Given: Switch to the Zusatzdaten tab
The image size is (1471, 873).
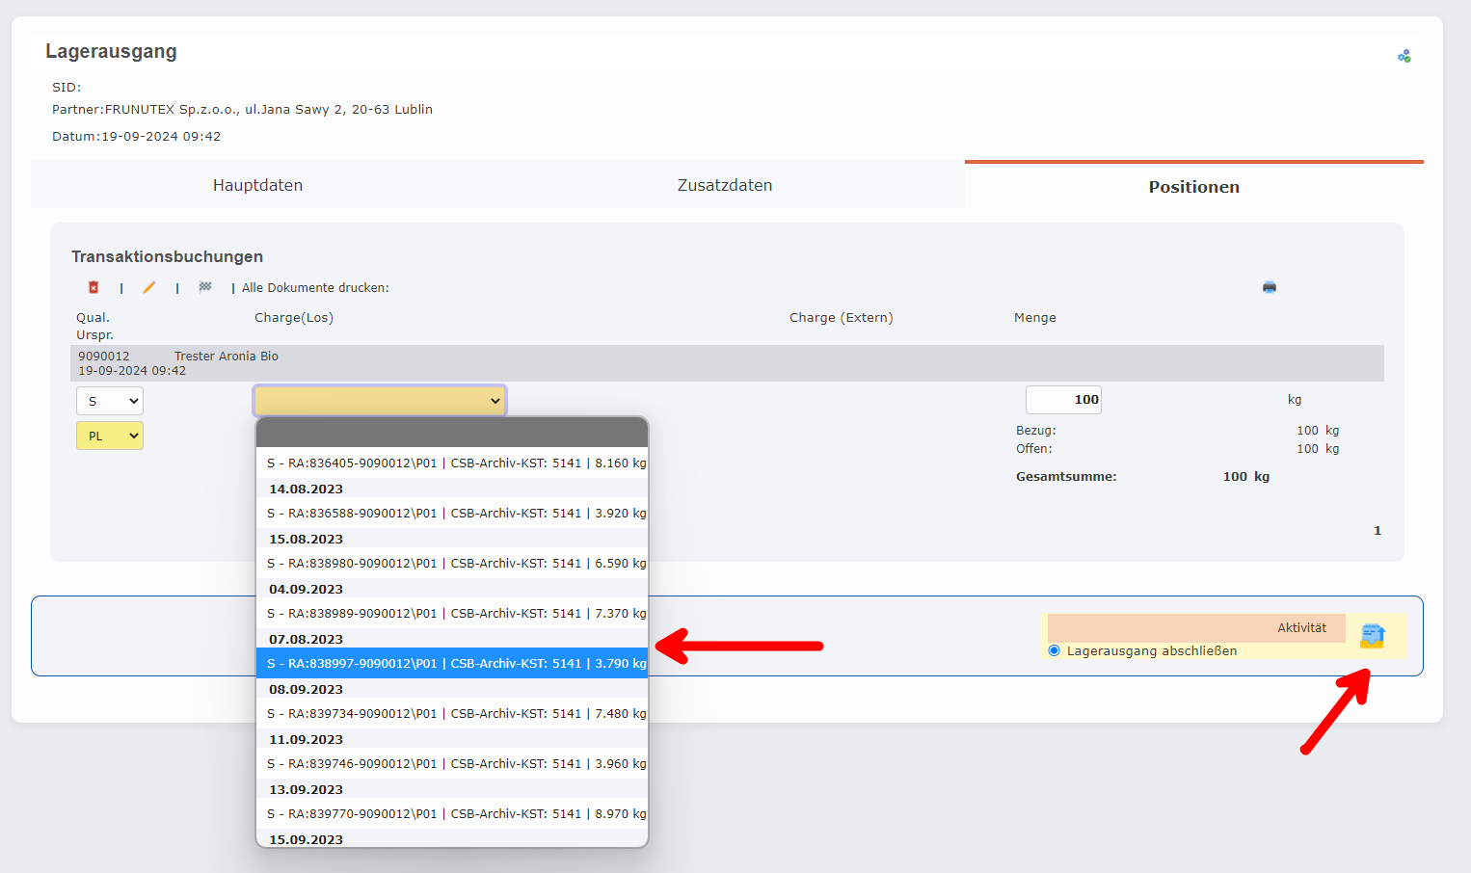Looking at the screenshot, I should [x=724, y=185].
